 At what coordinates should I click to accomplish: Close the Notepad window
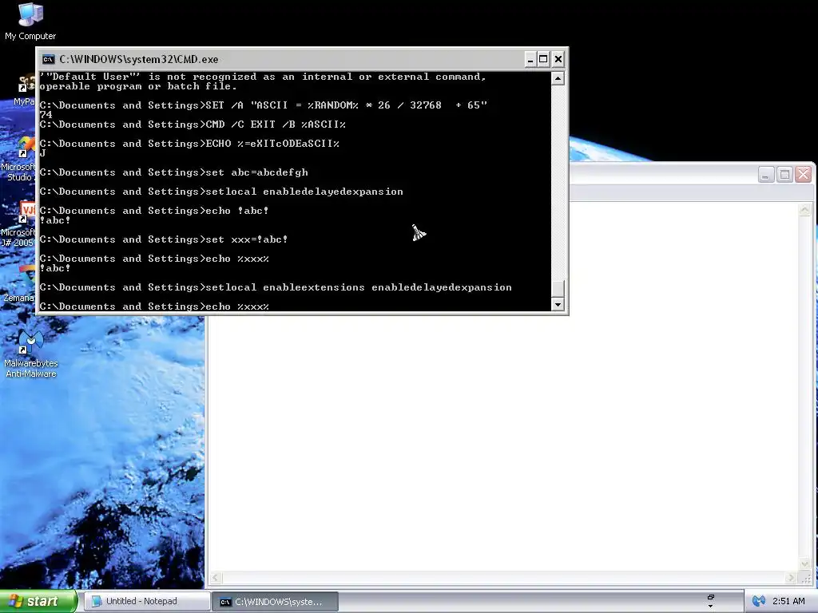click(803, 174)
